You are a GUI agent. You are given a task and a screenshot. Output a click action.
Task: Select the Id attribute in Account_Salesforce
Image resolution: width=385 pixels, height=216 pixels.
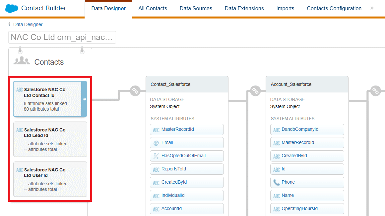pyautogui.click(x=307, y=169)
